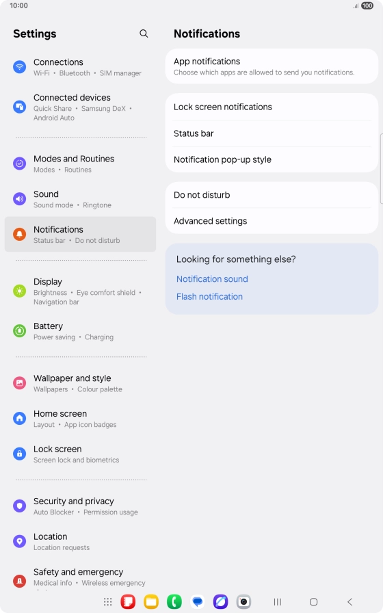Tap the Sound speaker icon
This screenshot has height=613, width=383.
[x=20, y=199]
